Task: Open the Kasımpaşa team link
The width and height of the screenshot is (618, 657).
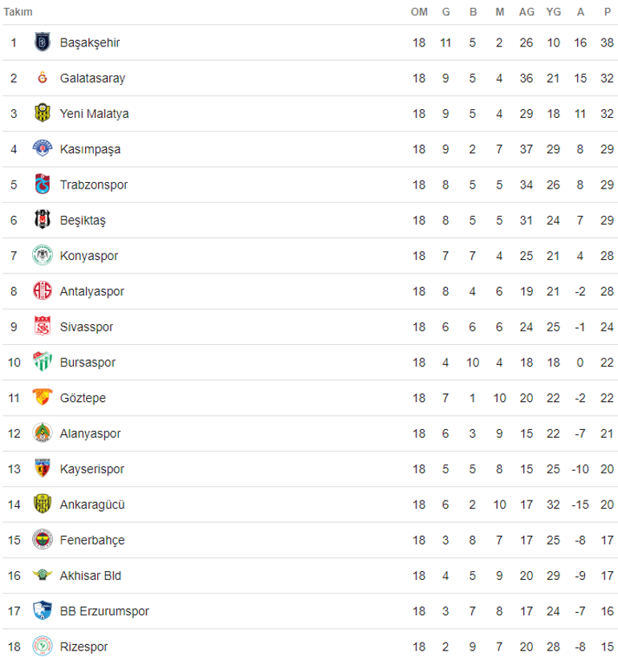Action: point(90,149)
